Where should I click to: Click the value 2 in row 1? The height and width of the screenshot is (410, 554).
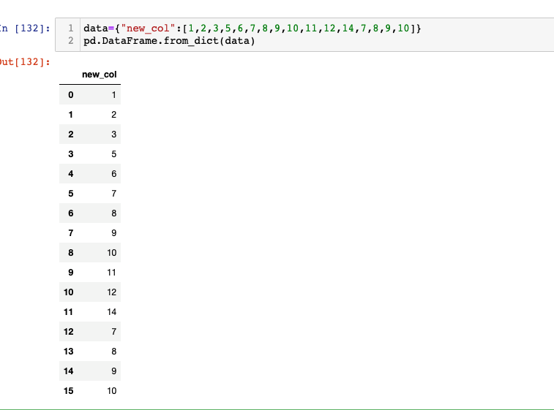click(113, 115)
